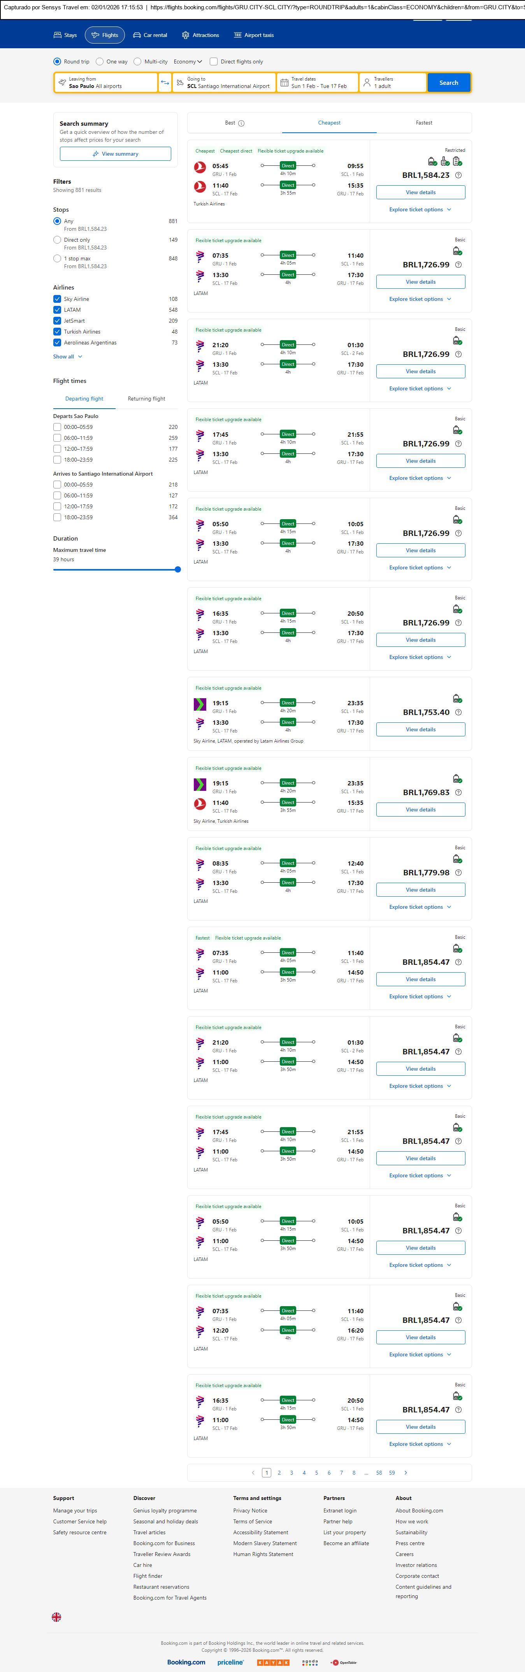Enable the Direct flights only checkbox
This screenshot has height=1672, width=525.
214,61
